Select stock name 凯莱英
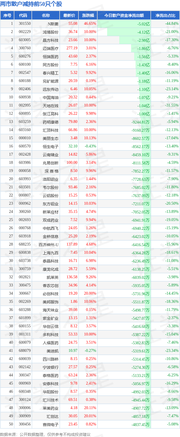 53,277
